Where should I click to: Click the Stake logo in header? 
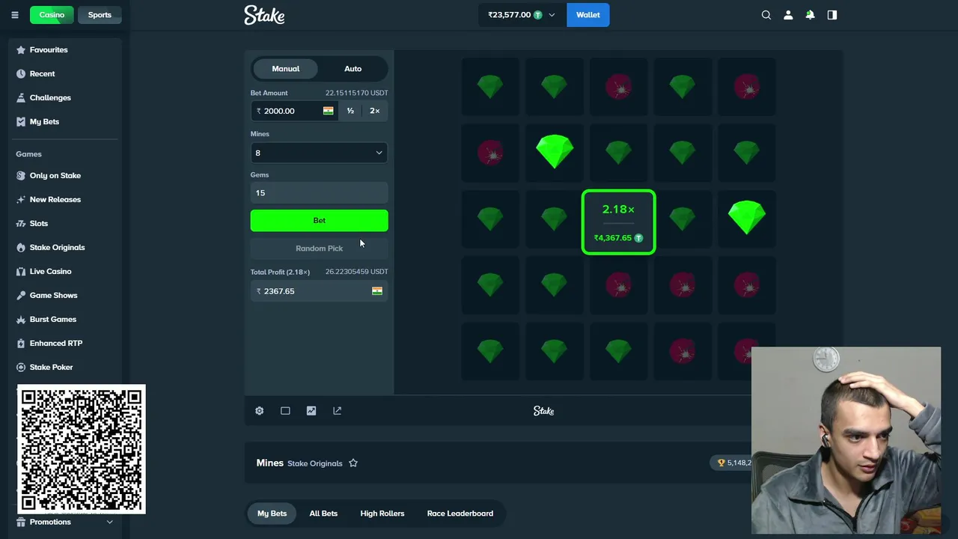click(x=264, y=15)
